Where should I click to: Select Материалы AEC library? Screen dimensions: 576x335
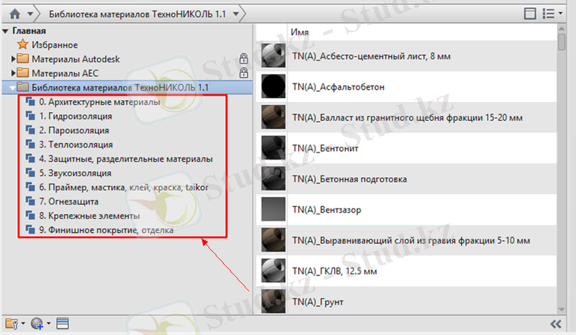pyautogui.click(x=65, y=73)
